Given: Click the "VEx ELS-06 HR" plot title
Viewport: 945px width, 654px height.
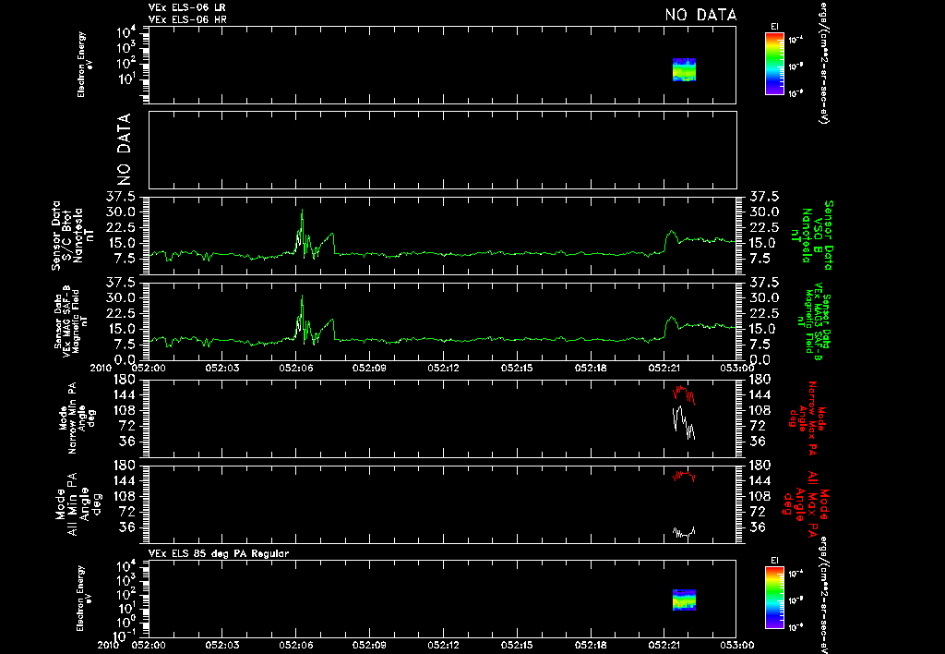Looking at the screenshot, I should 187,19.
